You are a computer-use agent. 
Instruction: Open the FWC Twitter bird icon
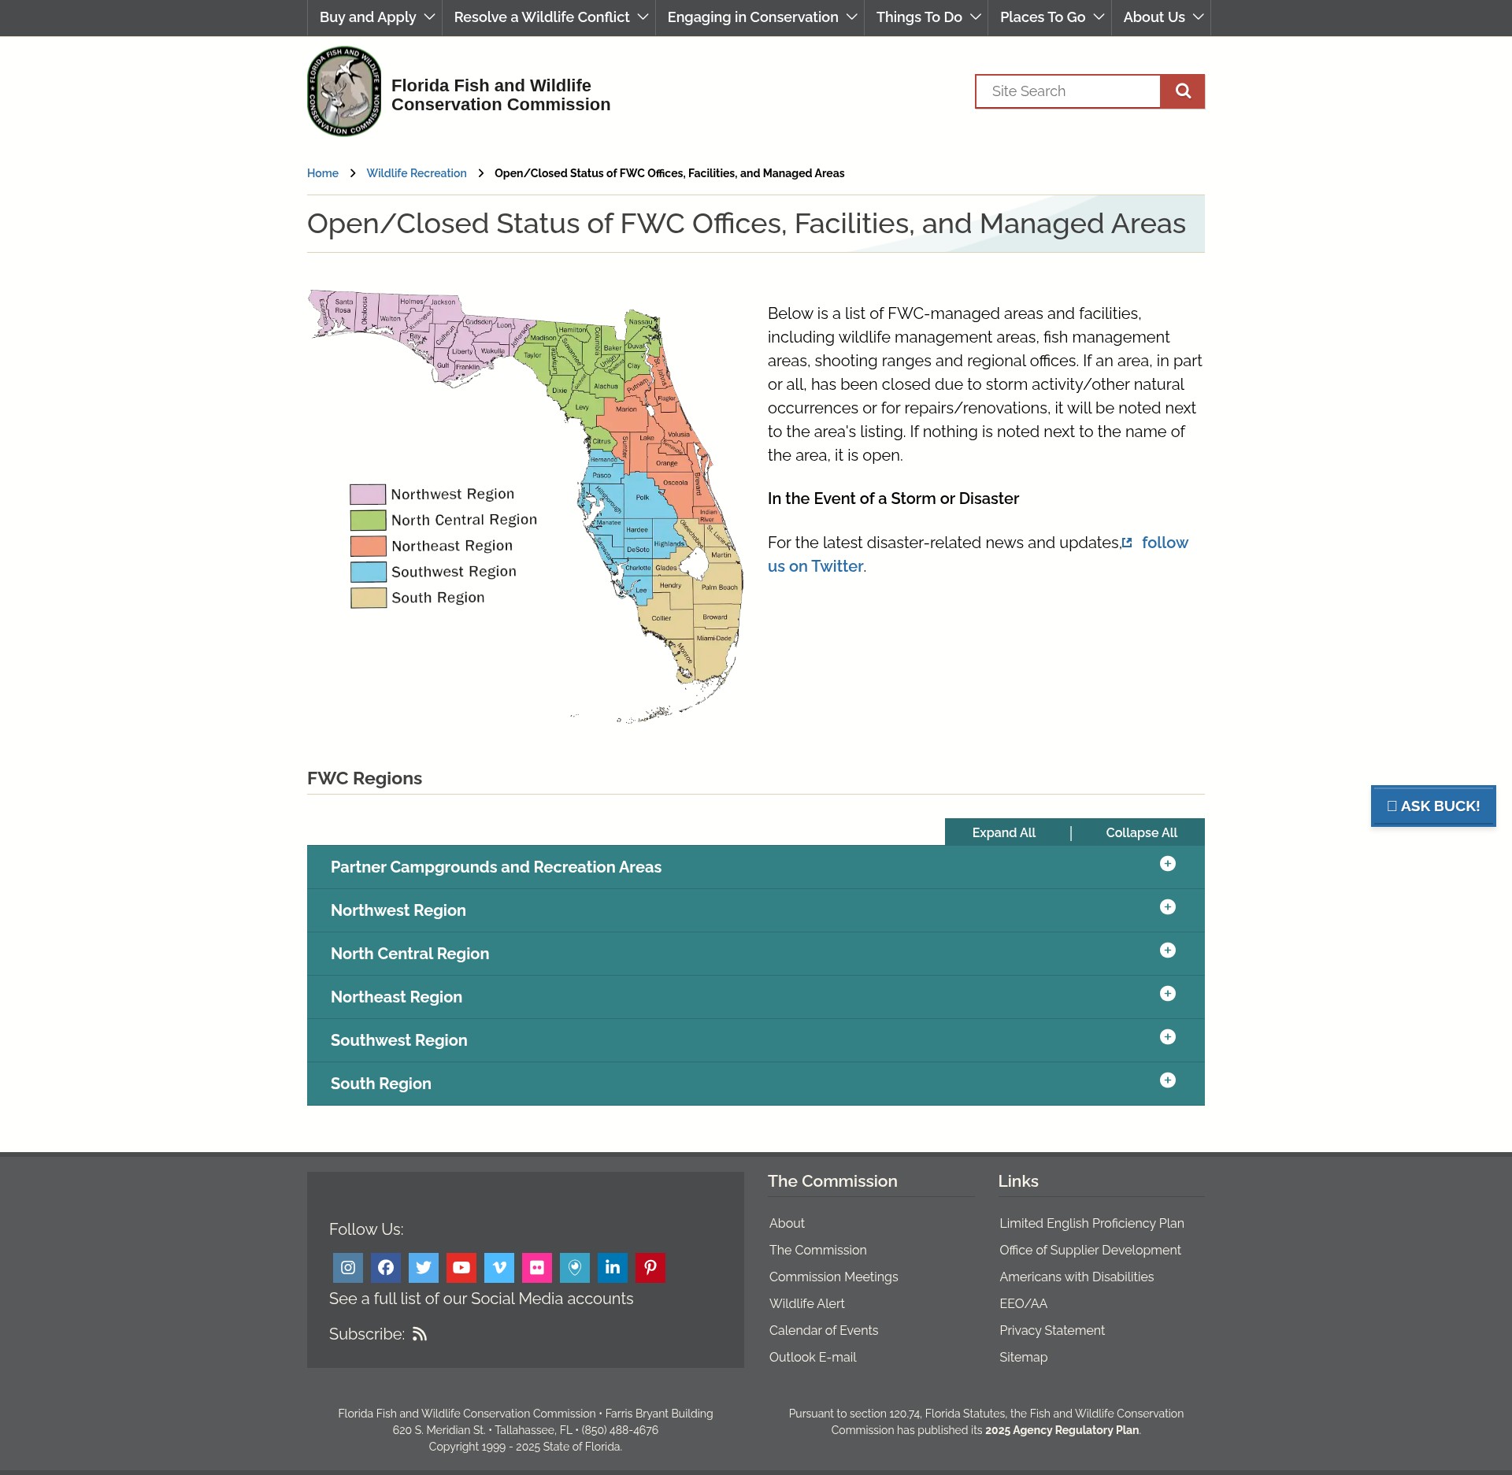click(x=424, y=1267)
